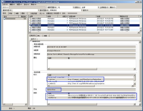Click 创建自定义筛选器

54,13
